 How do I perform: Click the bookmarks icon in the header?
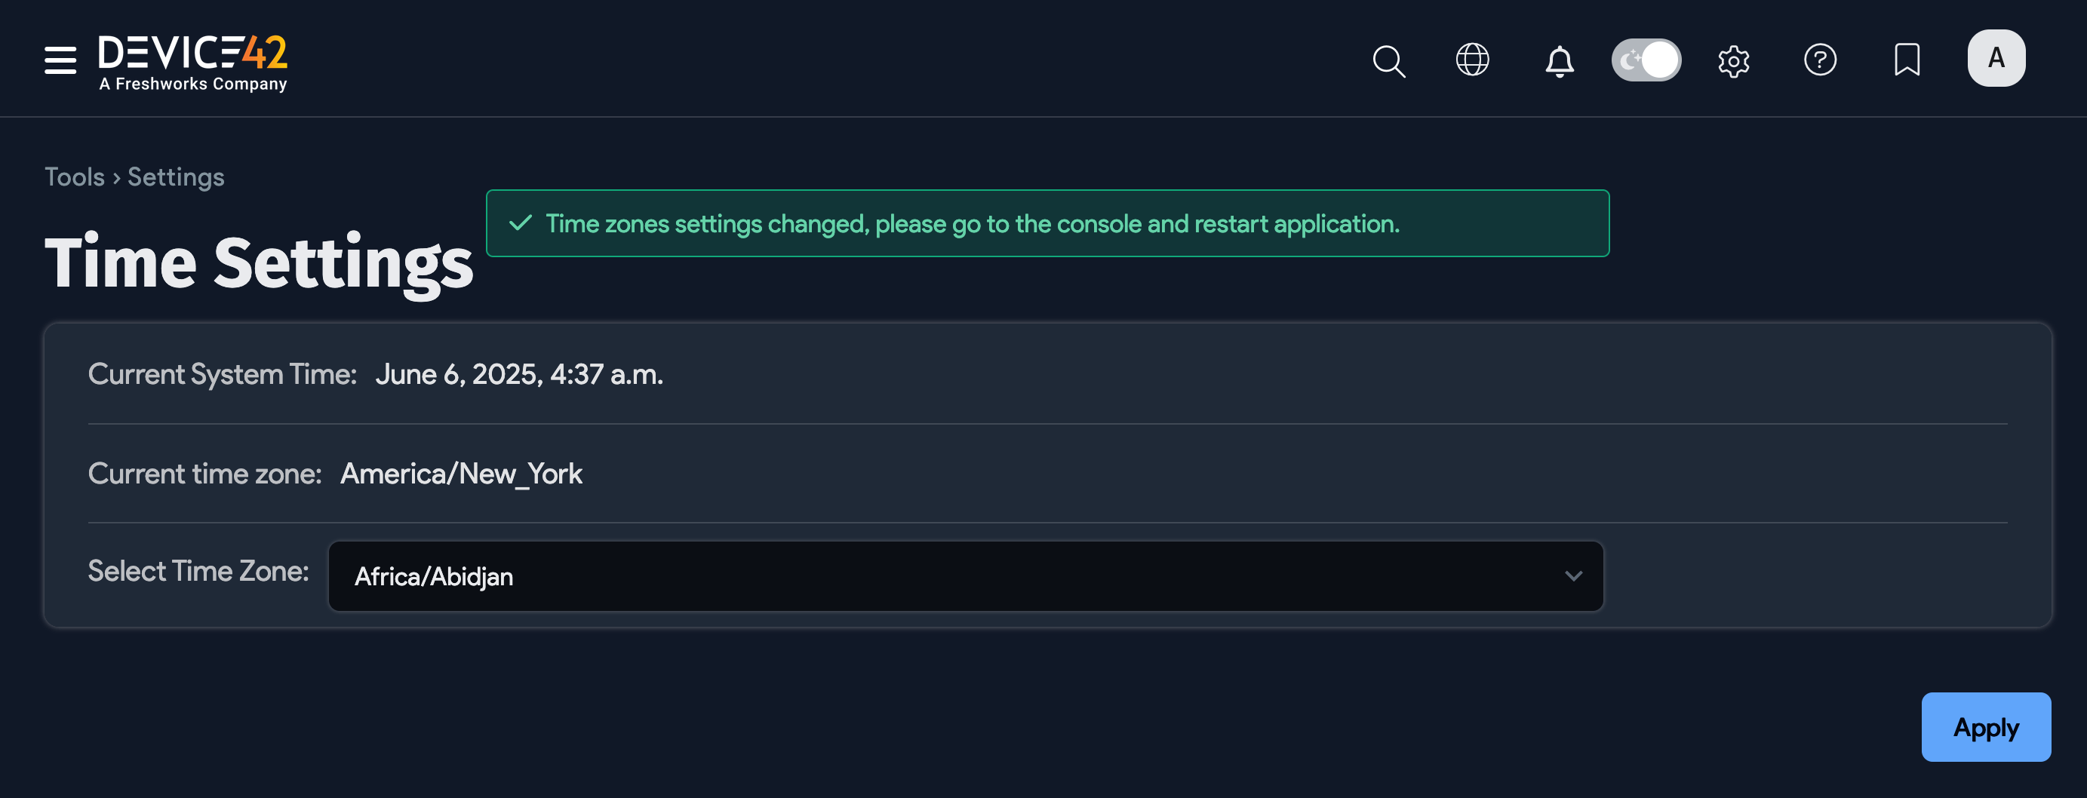click(x=1907, y=59)
